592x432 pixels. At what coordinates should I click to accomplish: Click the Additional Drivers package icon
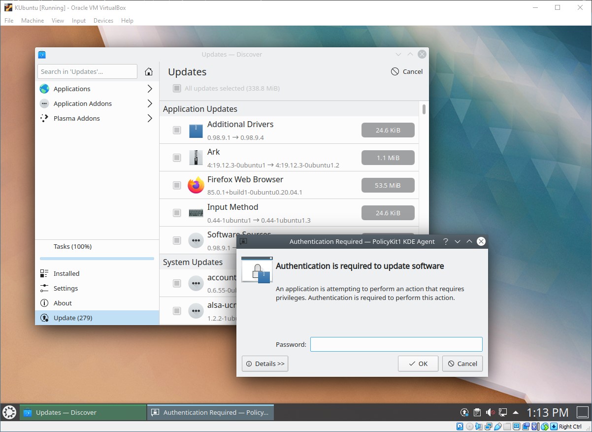coord(196,130)
